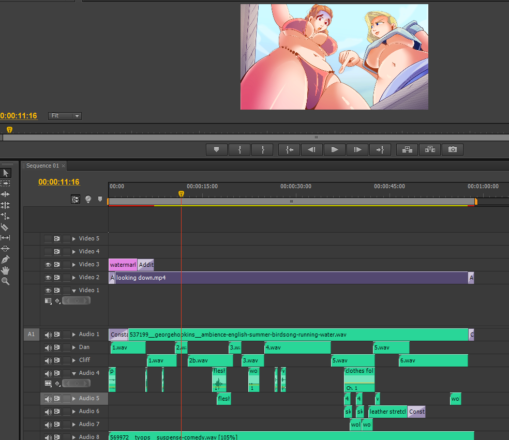Click the Extract button
This screenshot has width=509, height=440.
(430, 149)
